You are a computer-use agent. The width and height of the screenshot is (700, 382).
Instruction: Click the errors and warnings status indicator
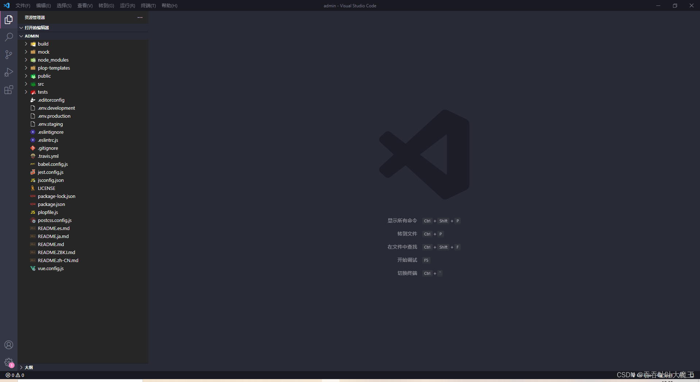click(x=15, y=375)
